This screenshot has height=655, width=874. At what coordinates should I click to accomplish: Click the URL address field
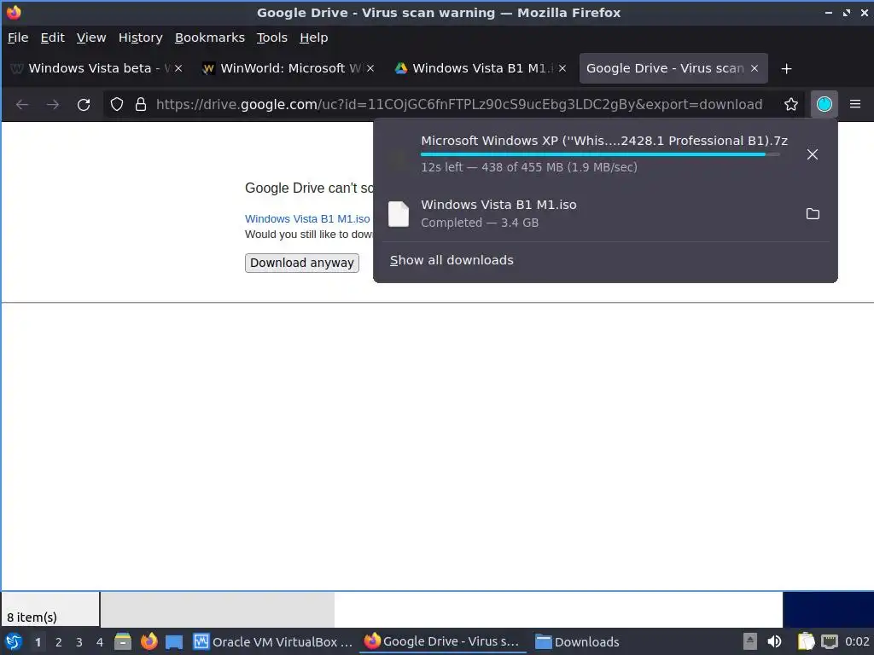459,104
